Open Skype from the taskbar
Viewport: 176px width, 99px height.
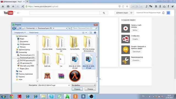pyautogui.click(x=51, y=97)
